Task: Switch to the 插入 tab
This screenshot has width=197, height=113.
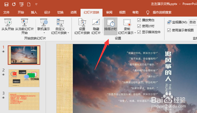Action: pyautogui.click(x=34, y=12)
